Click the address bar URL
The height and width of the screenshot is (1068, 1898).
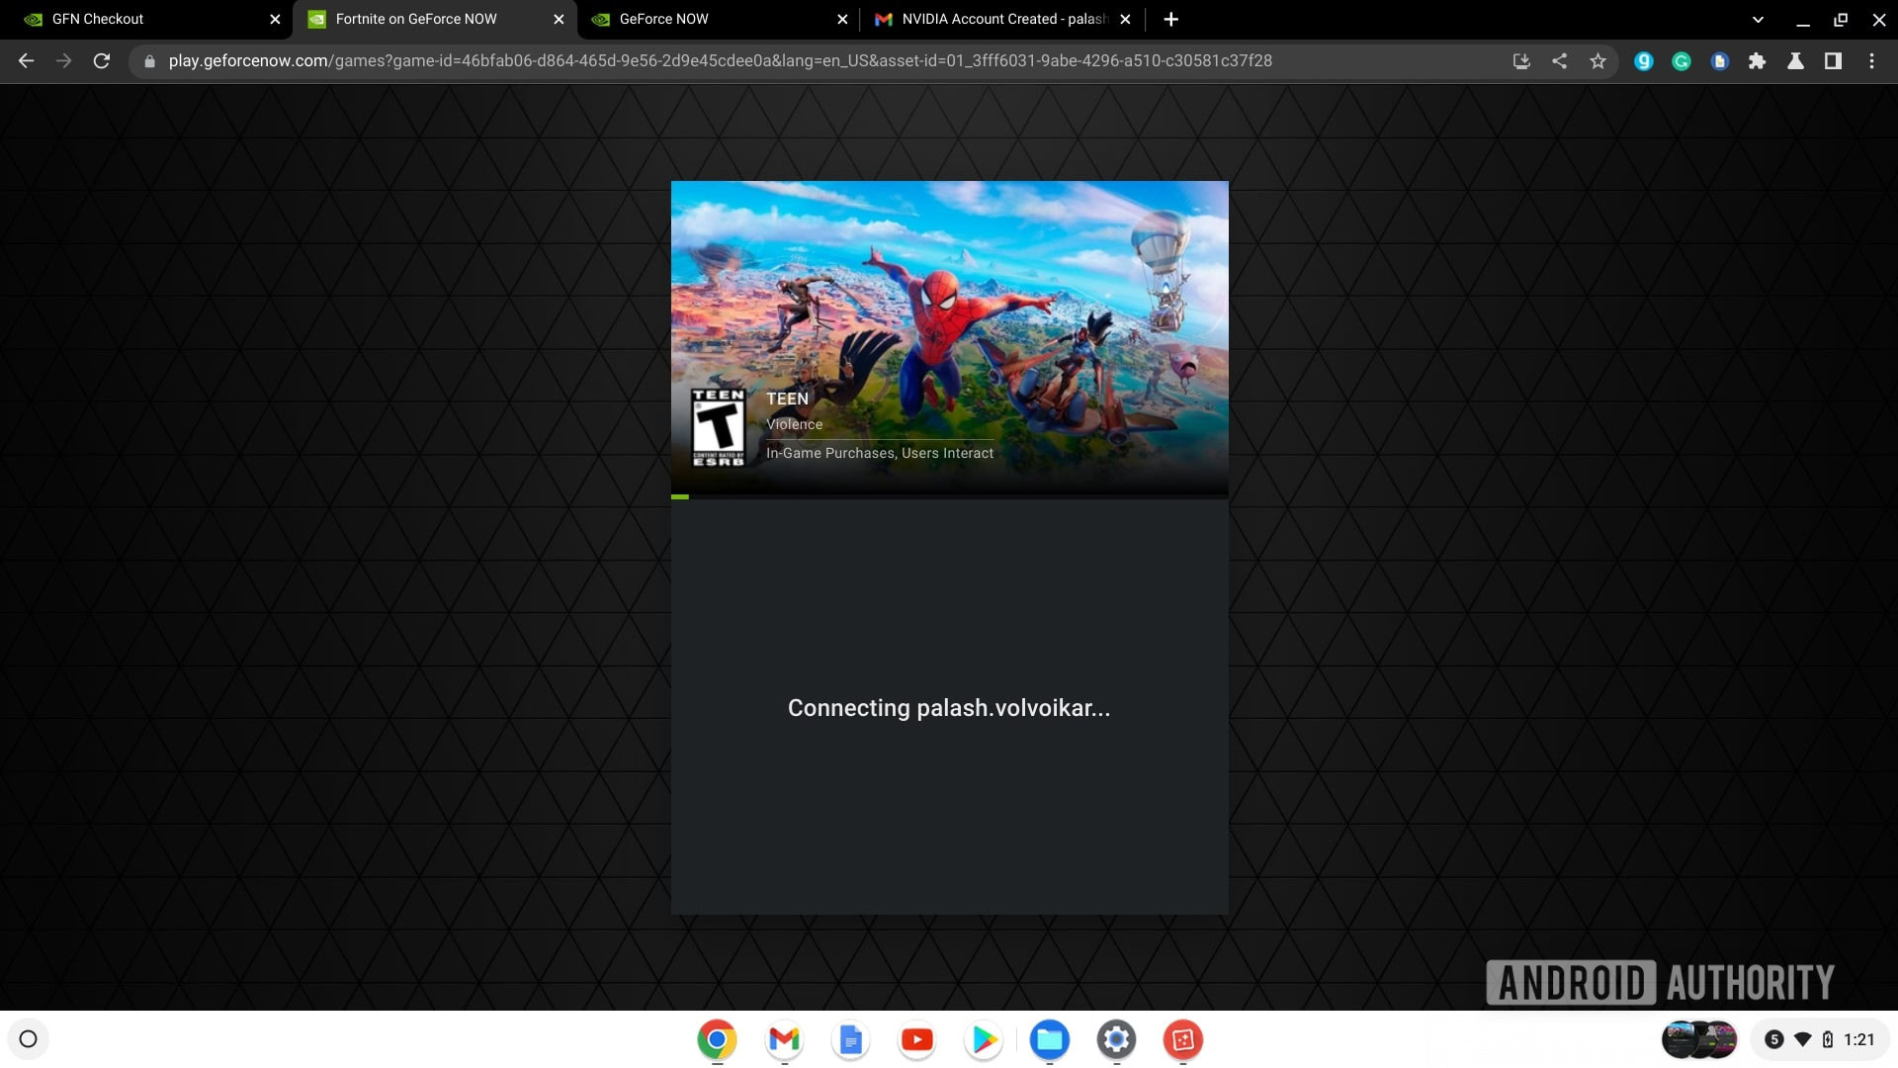[x=720, y=61]
